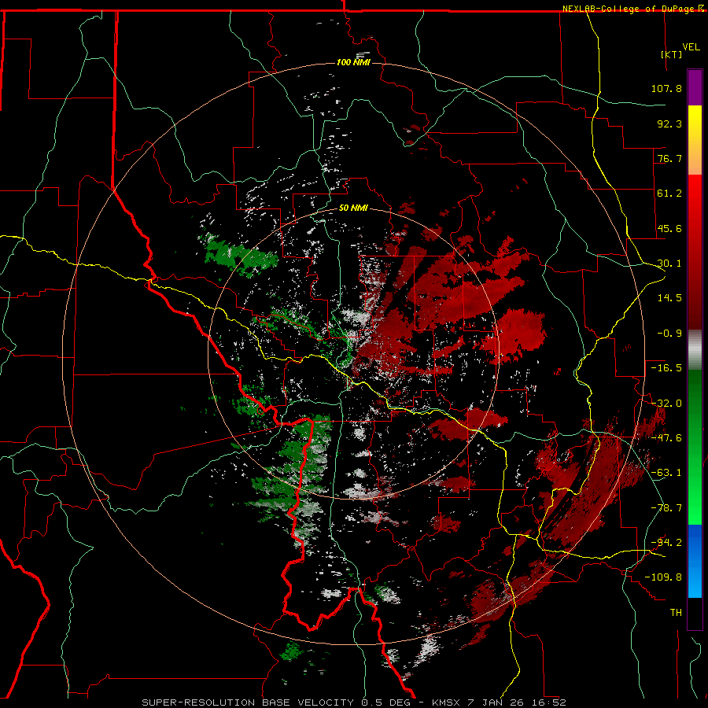Click the 0.5 DEG elevation angle text
The image size is (708, 708).
pyautogui.click(x=385, y=702)
